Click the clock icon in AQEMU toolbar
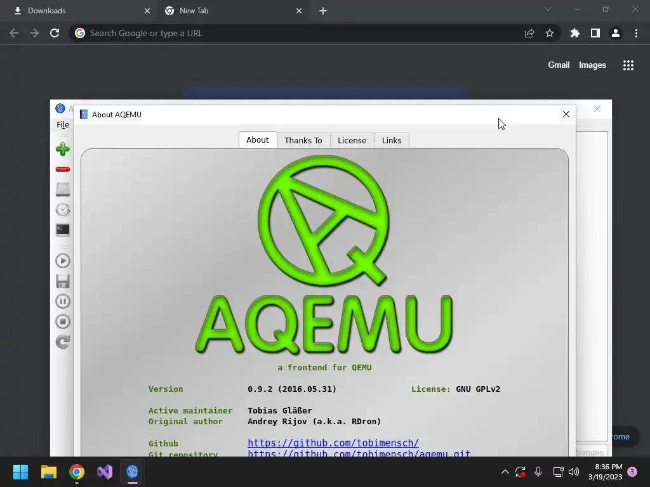This screenshot has width=650, height=487. pos(63,209)
